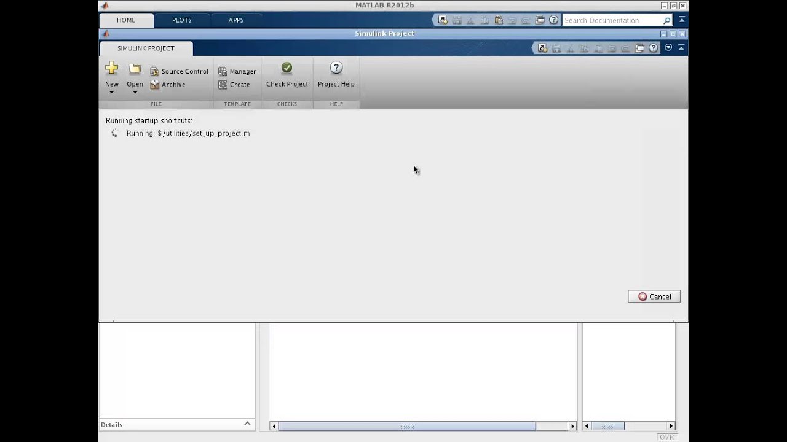Viewport: 787px width, 442px height.
Task: Click Create template
Action: [x=234, y=85]
